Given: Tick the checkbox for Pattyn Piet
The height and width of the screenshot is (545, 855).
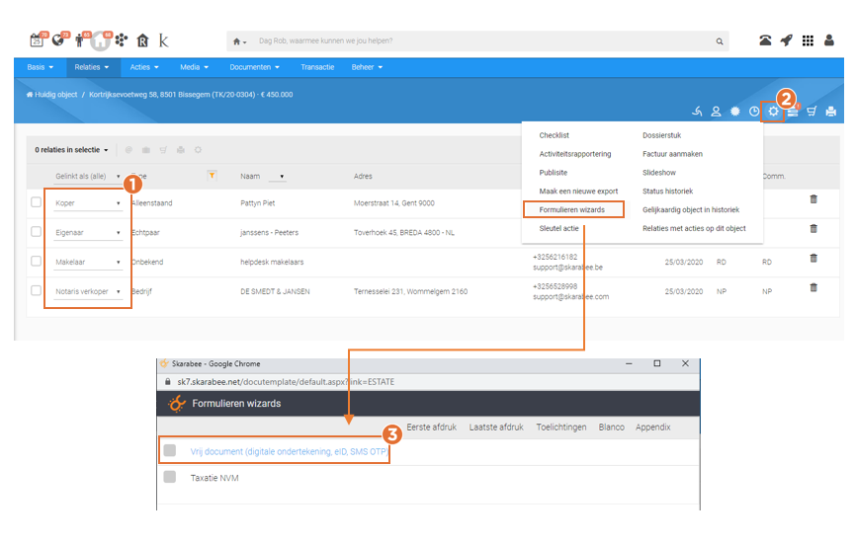Looking at the screenshot, I should (x=36, y=202).
